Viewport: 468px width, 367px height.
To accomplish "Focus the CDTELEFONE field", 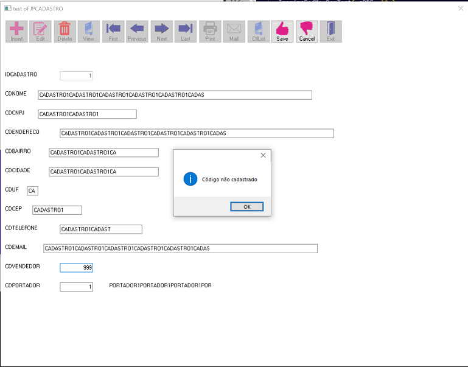I will point(101,229).
